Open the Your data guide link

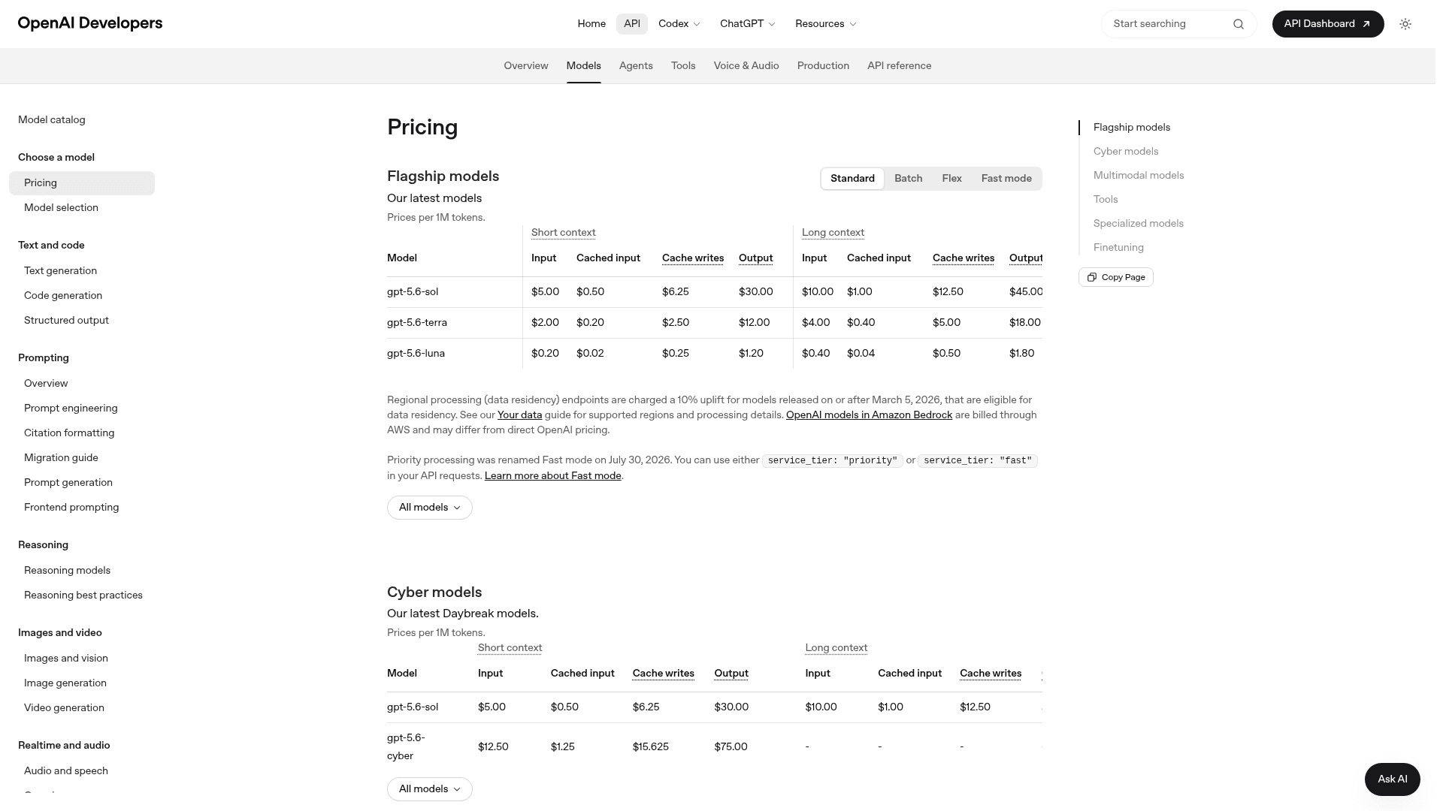[x=519, y=415]
